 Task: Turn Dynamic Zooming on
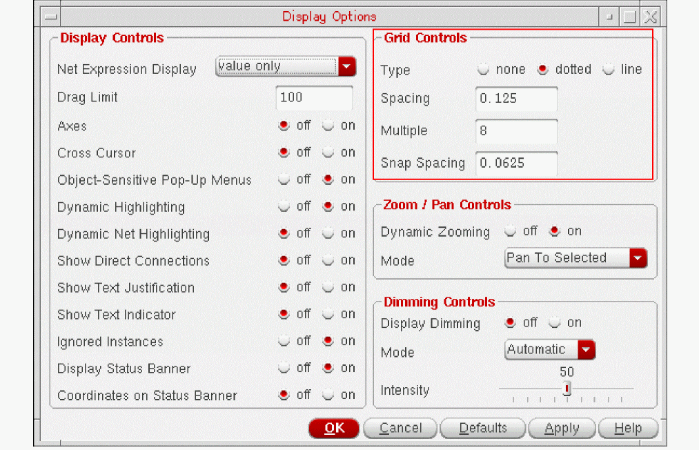click(554, 231)
